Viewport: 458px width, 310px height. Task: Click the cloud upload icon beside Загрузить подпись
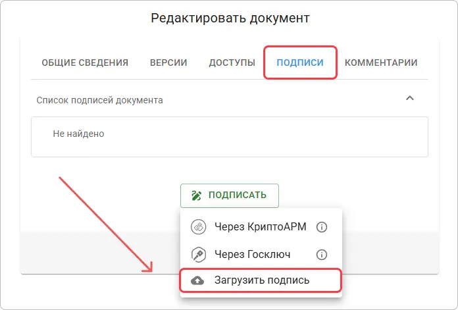pyautogui.click(x=197, y=280)
